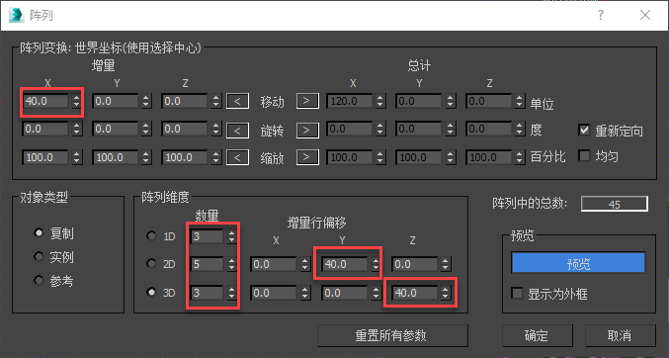Click 2D row offset Y field 40.0
The width and height of the screenshot is (669, 358).
[x=345, y=264]
